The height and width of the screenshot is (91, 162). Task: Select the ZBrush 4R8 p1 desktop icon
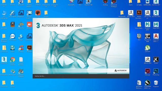[148, 14]
